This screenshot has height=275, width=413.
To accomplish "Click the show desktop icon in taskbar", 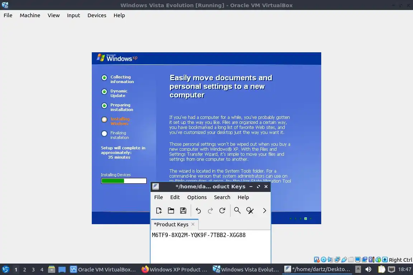I will [x=62, y=269].
